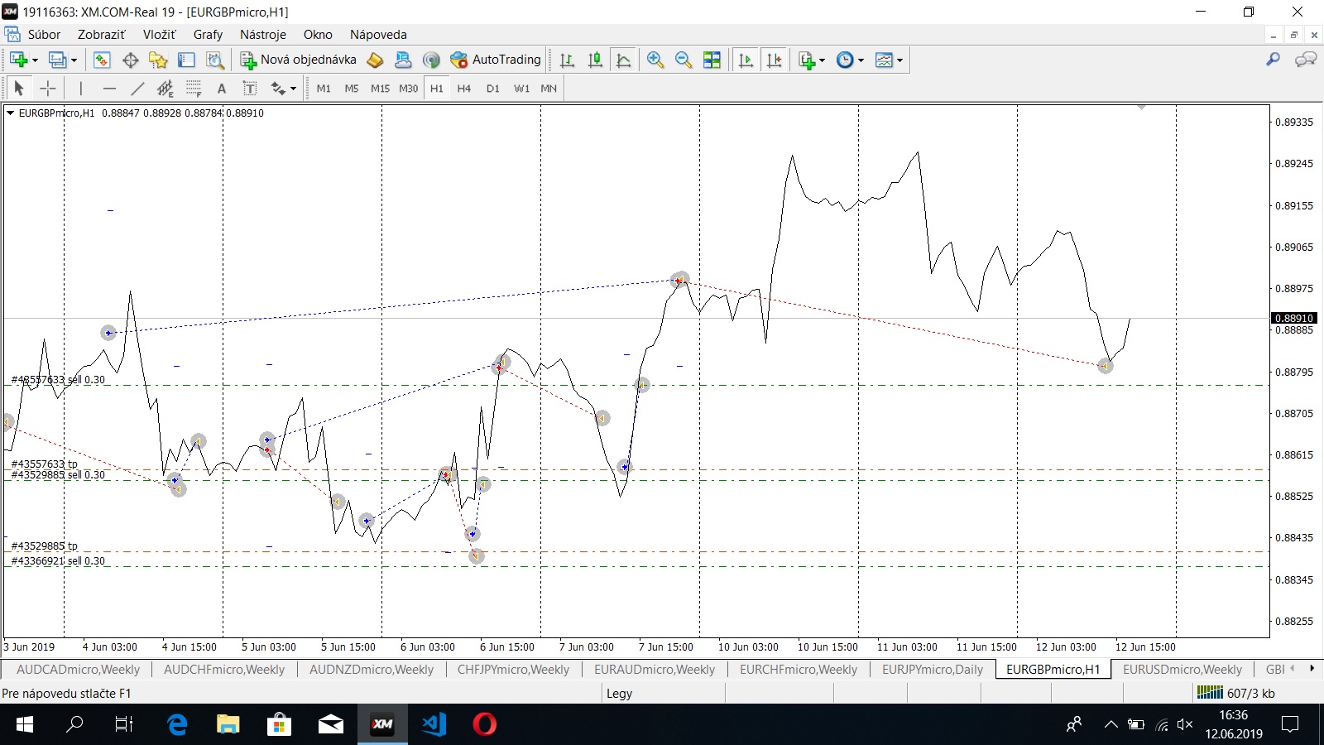
Task: Open the new chart icon
Action: (18, 60)
